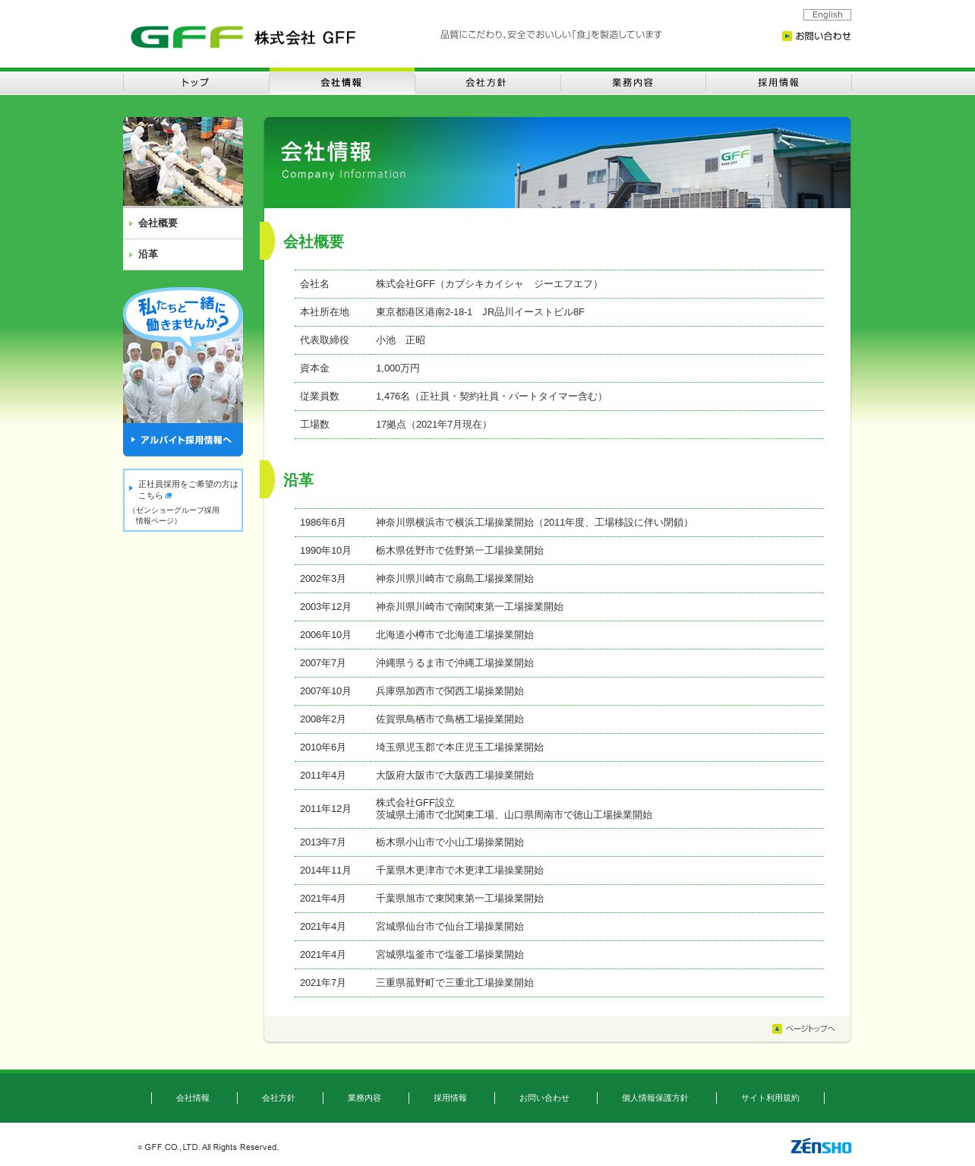Viewport: 975px width, 1166px height.
Task: Click representative name 小池 正昭
Action: 400,340
